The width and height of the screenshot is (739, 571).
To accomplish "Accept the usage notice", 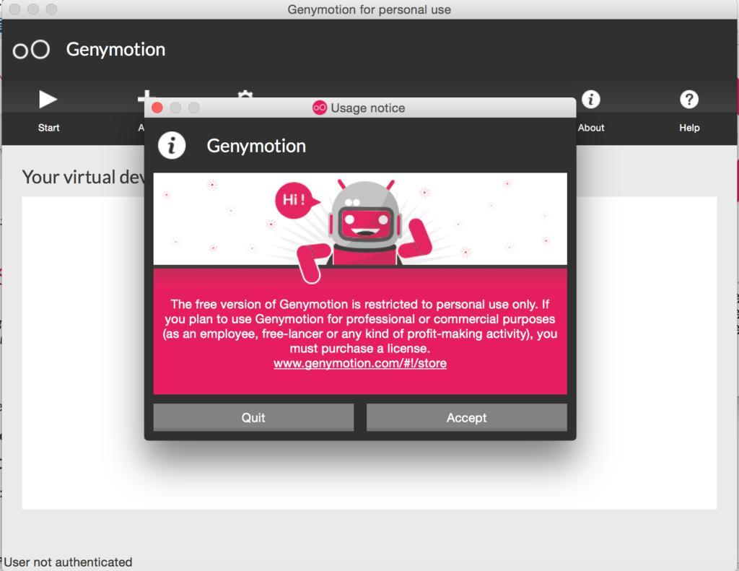I will (x=467, y=417).
